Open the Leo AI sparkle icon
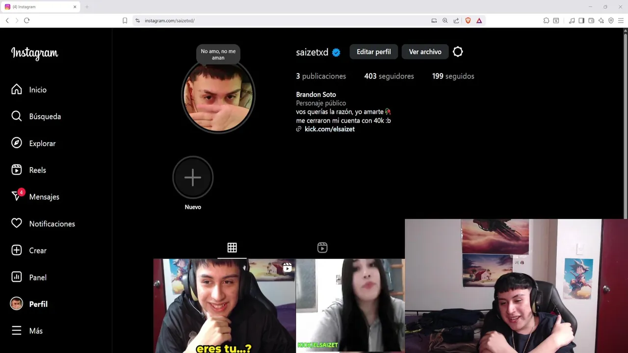The image size is (628, 353). (601, 21)
